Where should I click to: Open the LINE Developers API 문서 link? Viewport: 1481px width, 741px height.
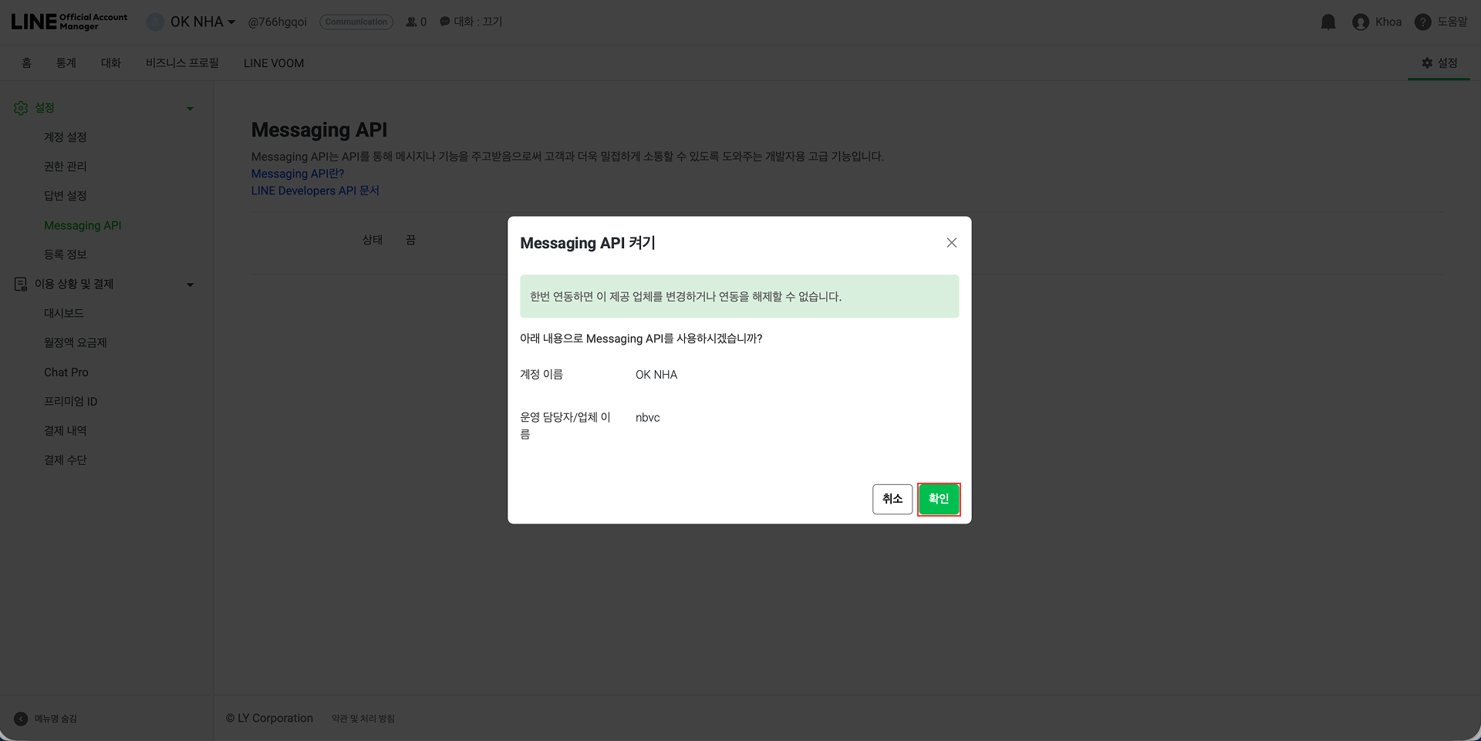pos(315,190)
